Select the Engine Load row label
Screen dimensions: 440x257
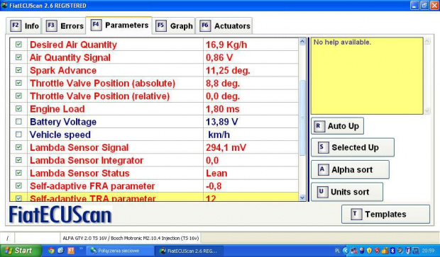(x=57, y=109)
